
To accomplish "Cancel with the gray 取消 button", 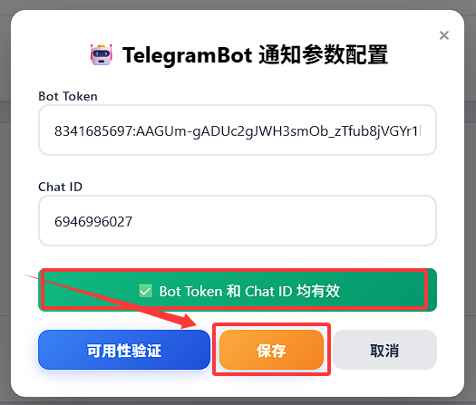I will tap(384, 350).
